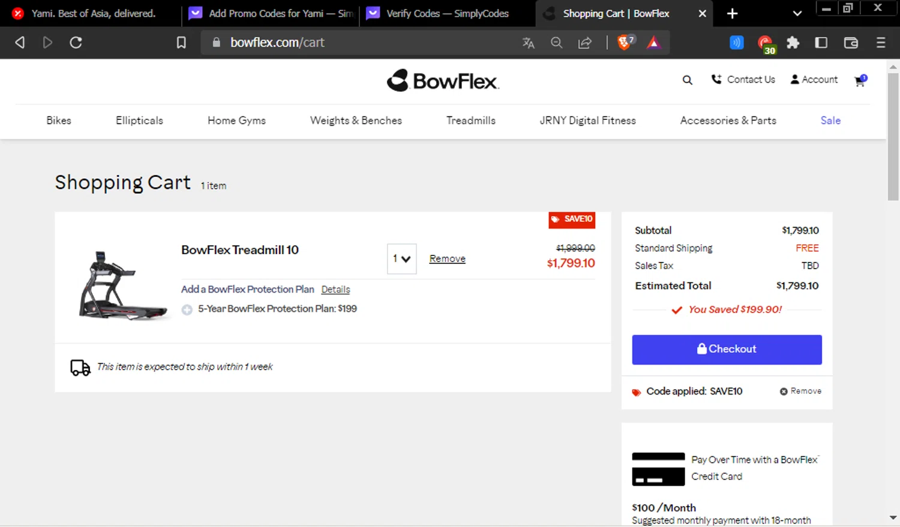Click the site lock icon in address bar

click(217, 43)
